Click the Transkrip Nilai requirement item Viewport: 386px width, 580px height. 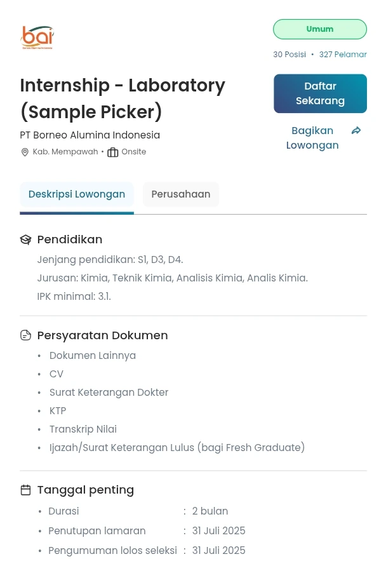(x=83, y=429)
